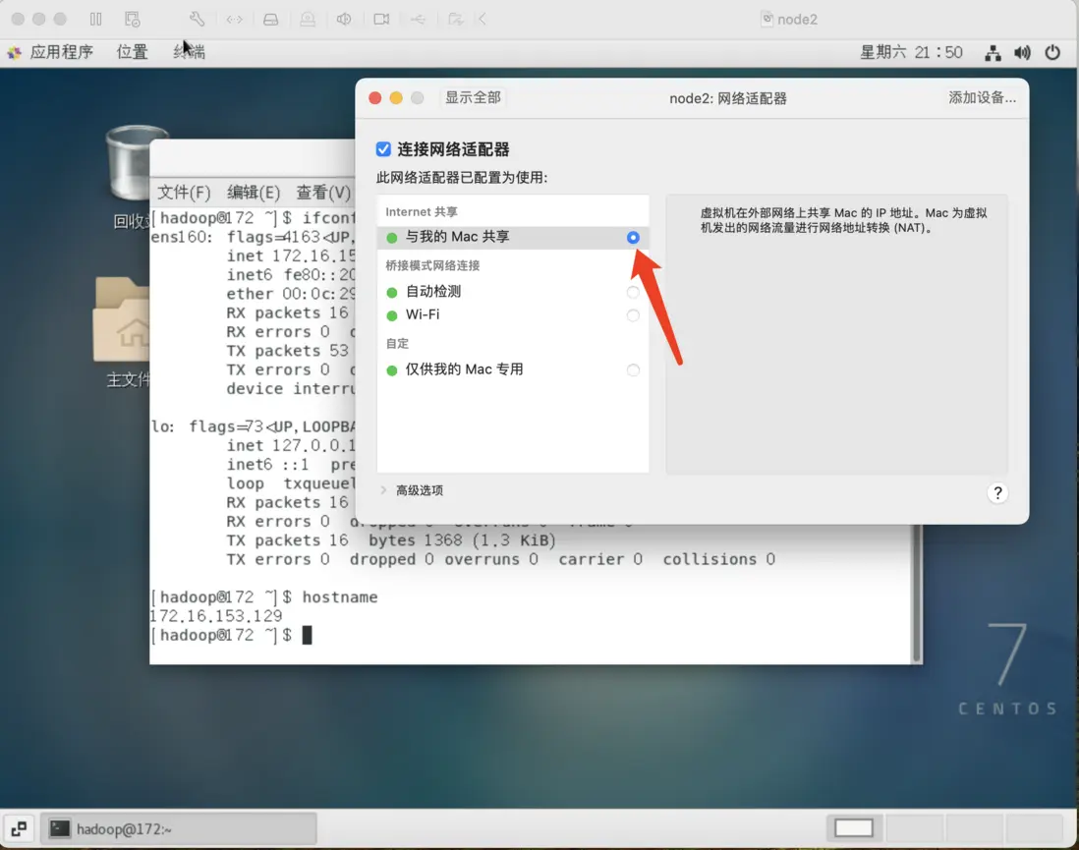Viewport: 1079px width, 850px height.
Task: Click the network arrows icon in the VM toolbar
Action: coord(235,20)
